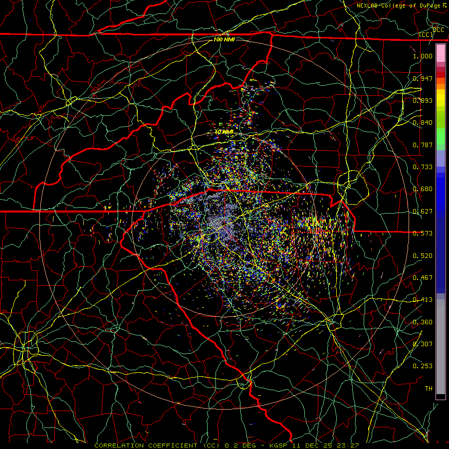Click the "50 NMI" range ring label
The width and height of the screenshot is (449, 449).
(224, 132)
